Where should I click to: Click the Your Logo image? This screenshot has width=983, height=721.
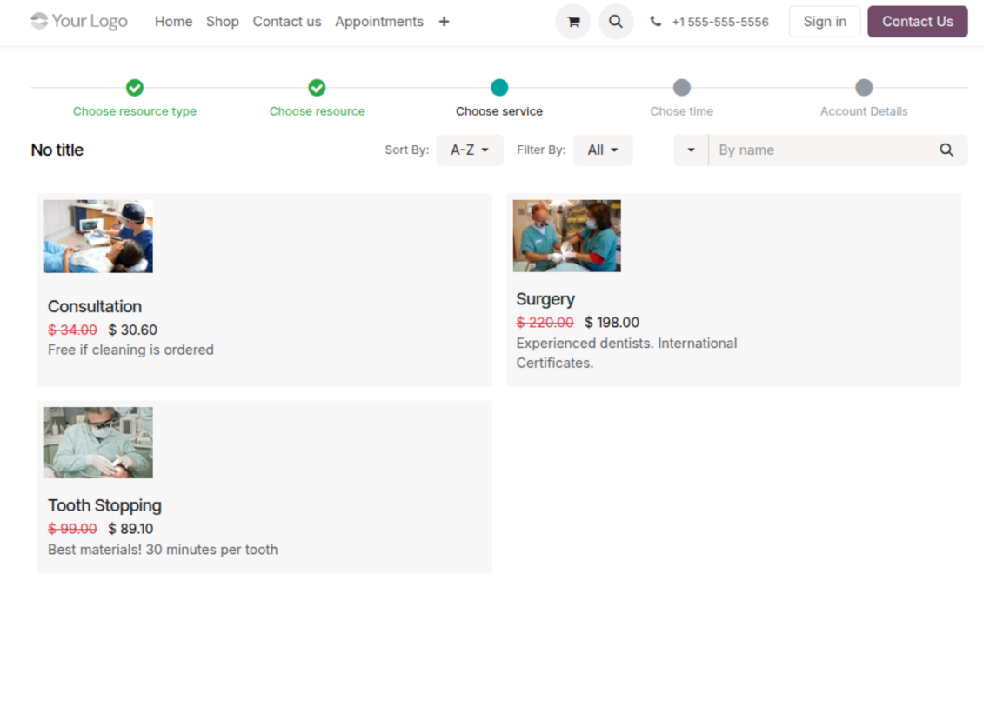[79, 21]
